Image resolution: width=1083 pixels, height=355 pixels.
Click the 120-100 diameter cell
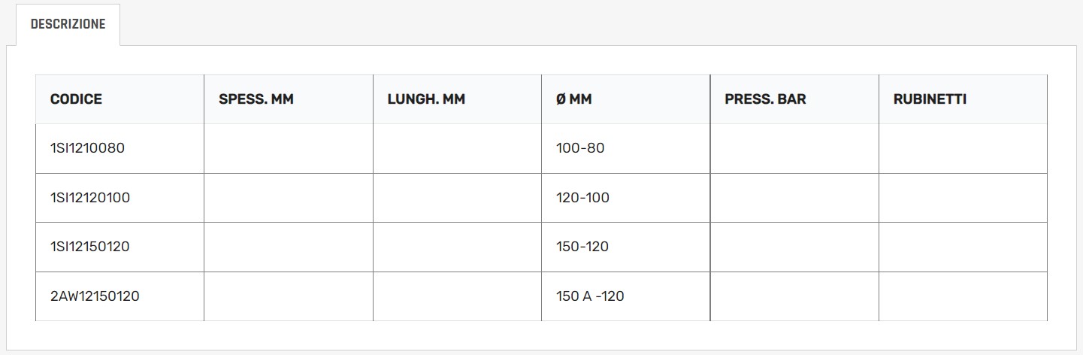[582, 198]
